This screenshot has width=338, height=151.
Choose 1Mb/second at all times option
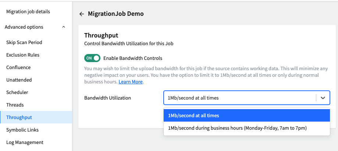click(247, 115)
